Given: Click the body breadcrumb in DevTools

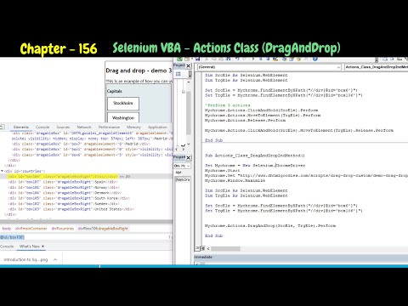Looking at the screenshot, I should 7,229.
